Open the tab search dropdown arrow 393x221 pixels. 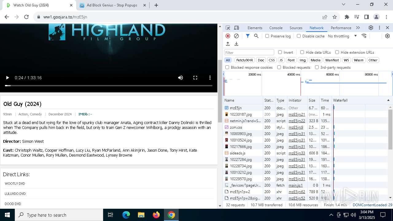[x=344, y=4]
